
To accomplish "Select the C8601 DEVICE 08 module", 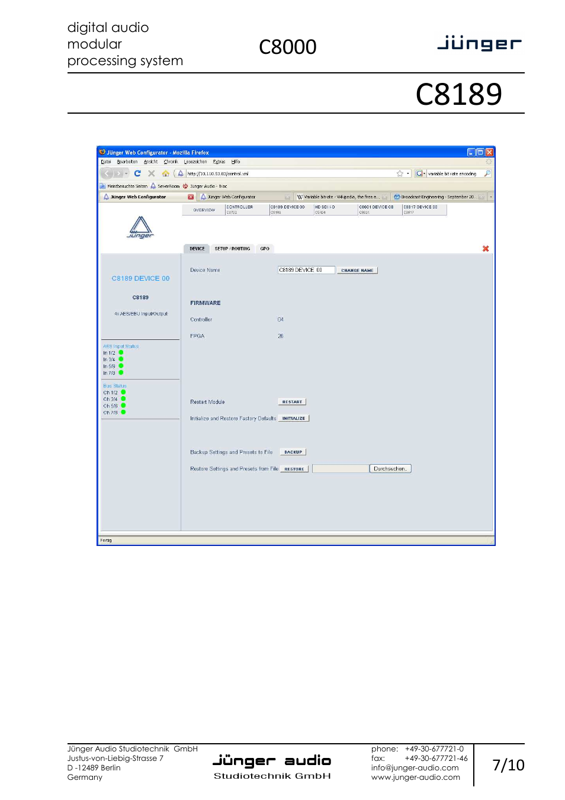I will tap(380, 210).
